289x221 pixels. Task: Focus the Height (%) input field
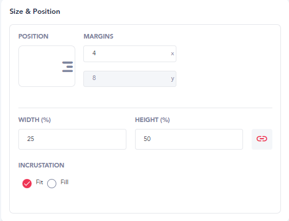(x=189, y=139)
